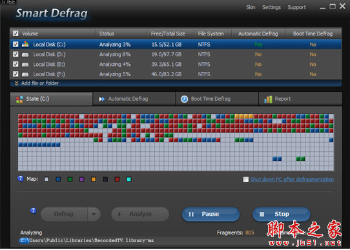
Task: Click the orange map legend swatch
Action: (94, 179)
